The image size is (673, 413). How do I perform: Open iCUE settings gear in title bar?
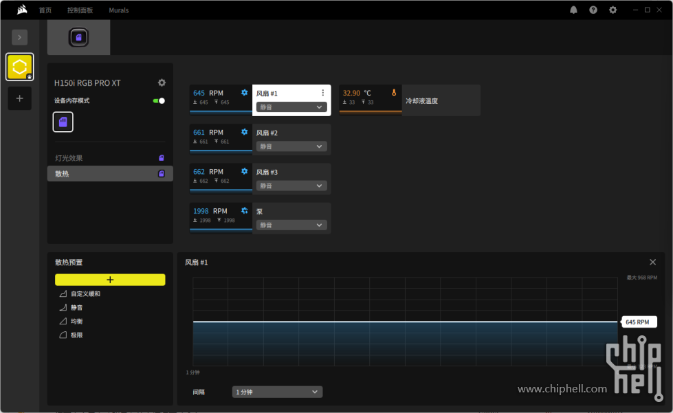tap(613, 10)
